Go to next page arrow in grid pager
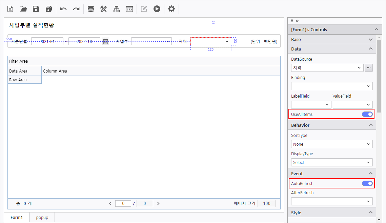 [158, 204]
